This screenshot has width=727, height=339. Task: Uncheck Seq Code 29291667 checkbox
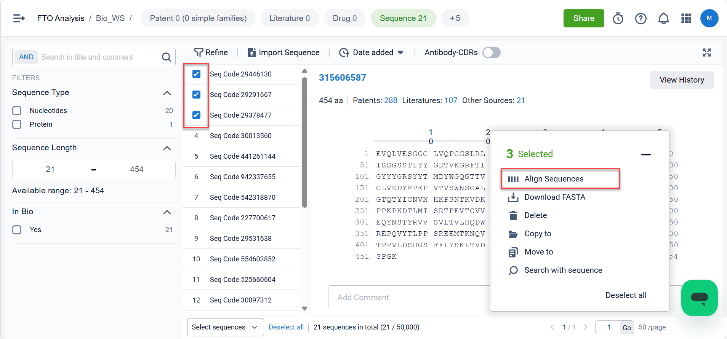click(196, 94)
